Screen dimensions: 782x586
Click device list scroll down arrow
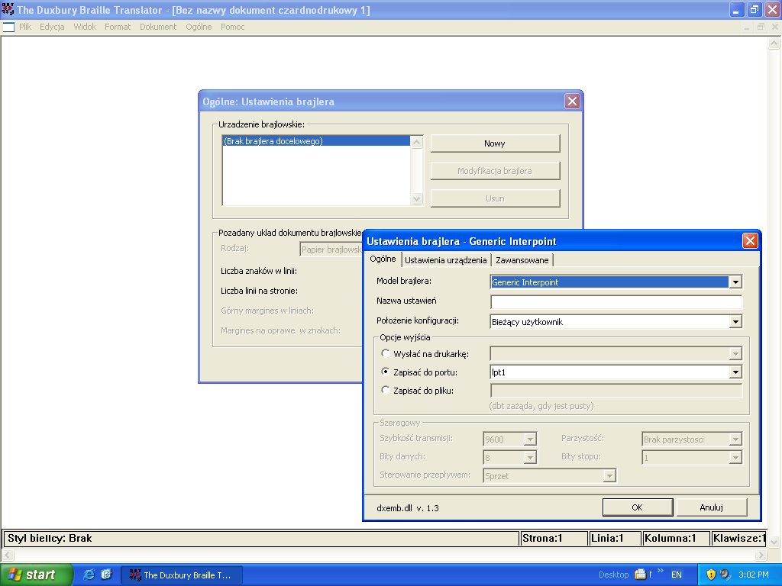(416, 199)
